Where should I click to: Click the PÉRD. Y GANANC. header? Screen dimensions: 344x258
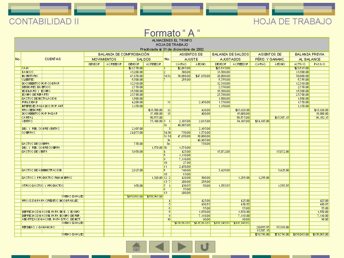(x=270, y=59)
